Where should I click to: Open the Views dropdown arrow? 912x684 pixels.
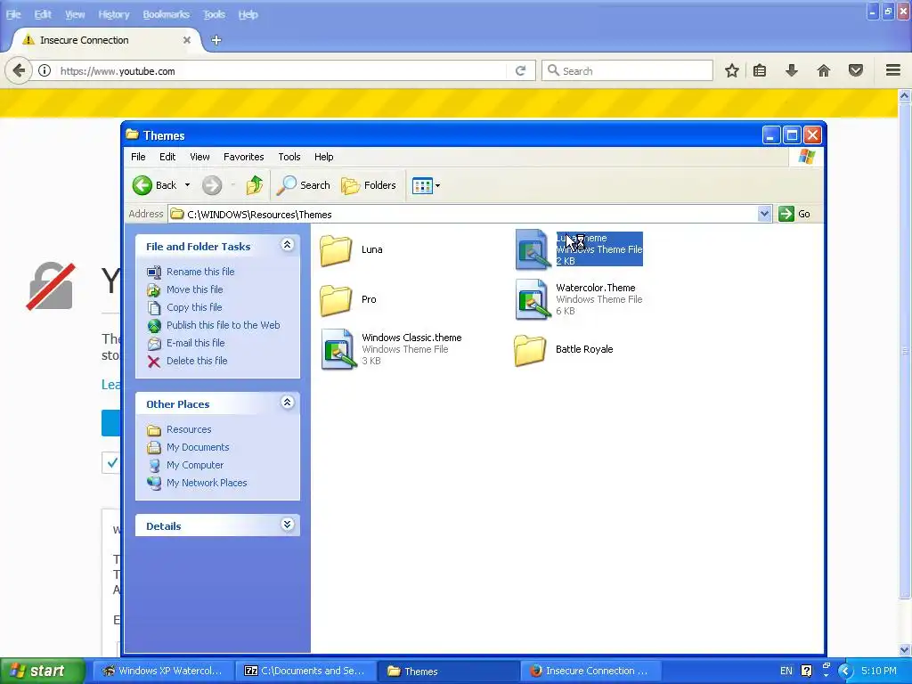(438, 186)
